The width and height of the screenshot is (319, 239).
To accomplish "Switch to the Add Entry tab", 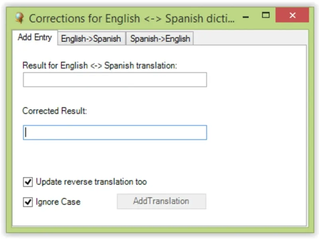I will coord(35,37).
